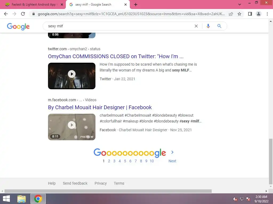Go to results page 4

tap(120, 161)
